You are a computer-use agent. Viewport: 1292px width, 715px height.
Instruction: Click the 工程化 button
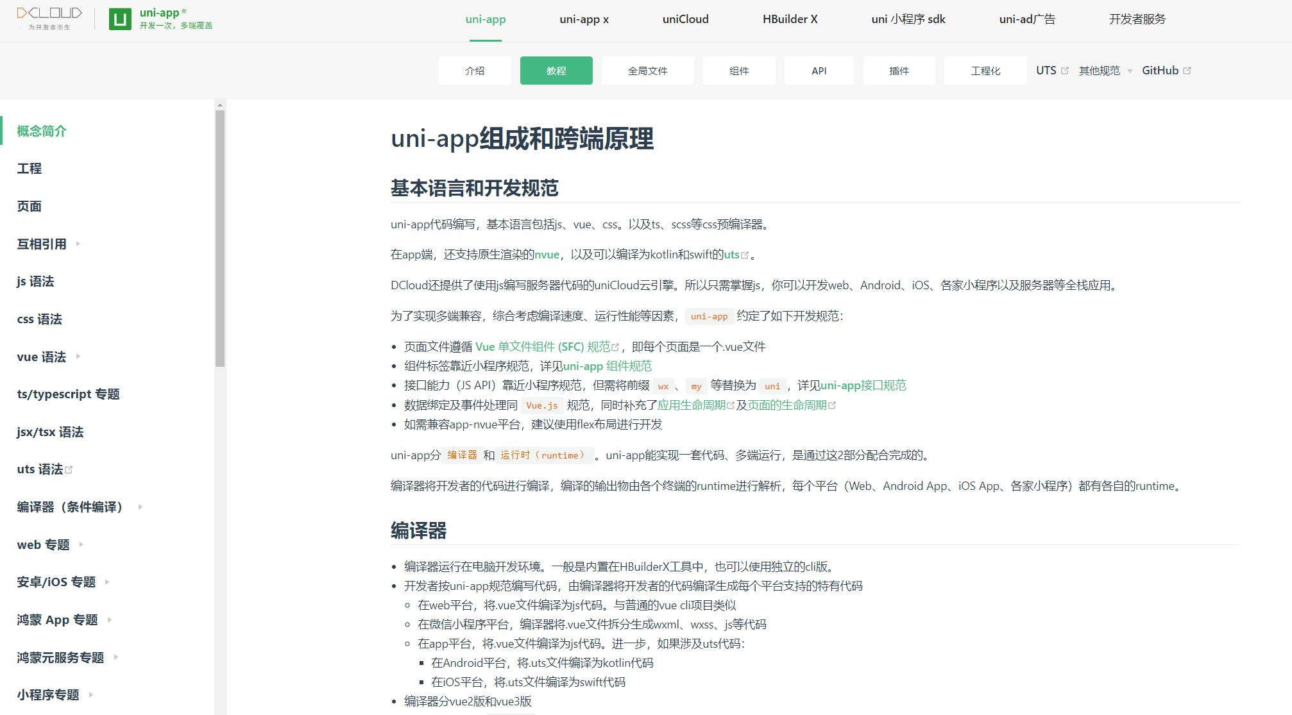coord(985,71)
